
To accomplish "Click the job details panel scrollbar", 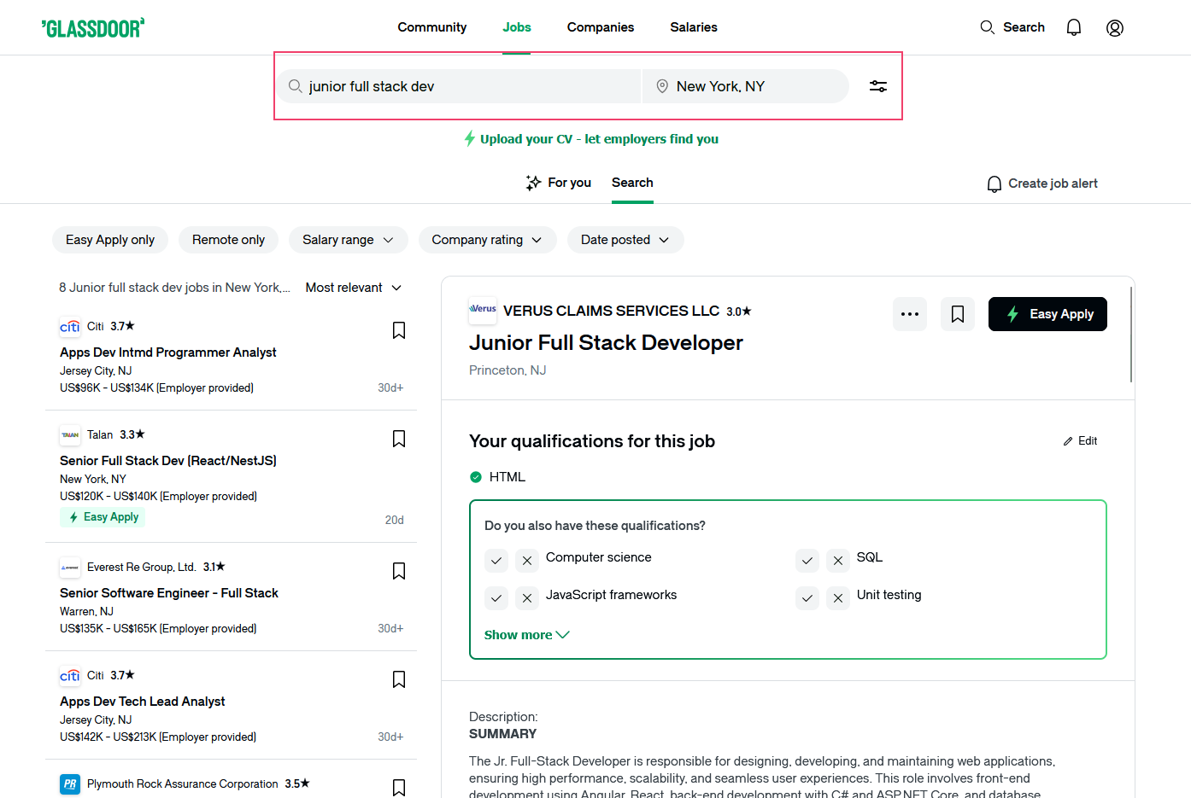I will (x=1130, y=335).
